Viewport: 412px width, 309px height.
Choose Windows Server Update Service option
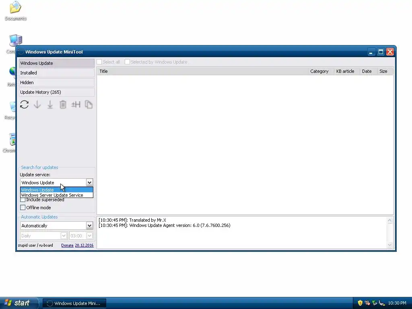click(57, 195)
